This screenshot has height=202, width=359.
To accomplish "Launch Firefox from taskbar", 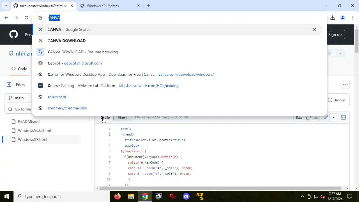I will (x=118, y=196).
